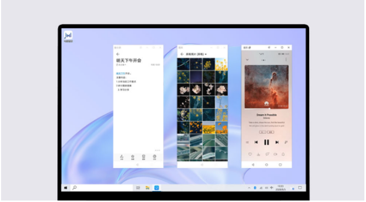Like the song with the heart icon
366x202 pixels.
pyautogui.click(x=250, y=155)
